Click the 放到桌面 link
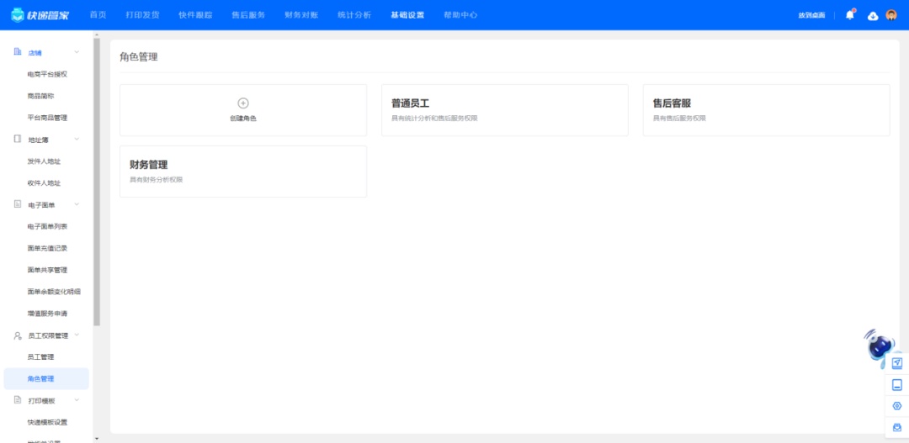Viewport: 909px width, 443px height. point(811,15)
